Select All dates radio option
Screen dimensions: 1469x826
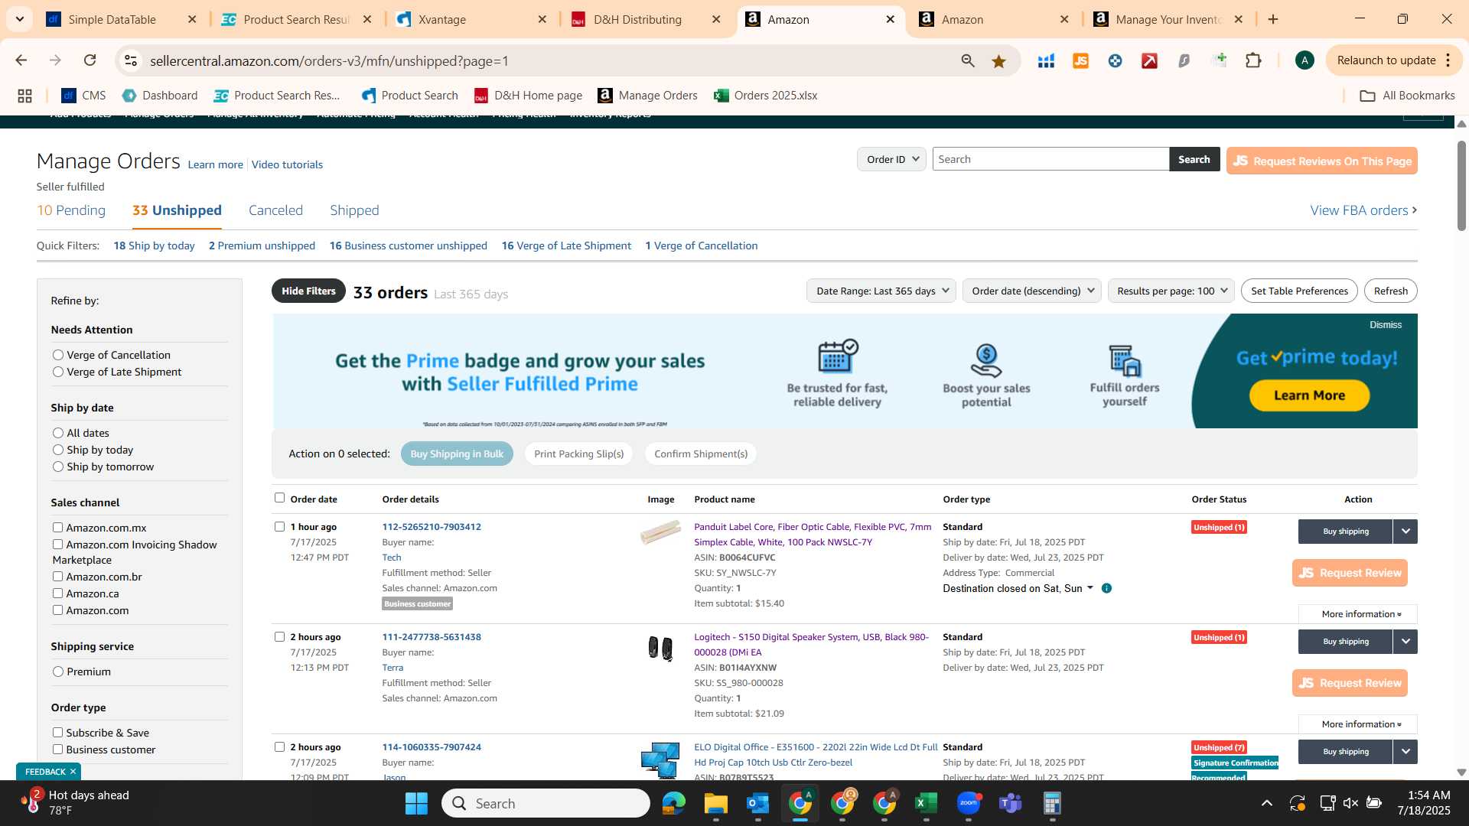click(58, 433)
